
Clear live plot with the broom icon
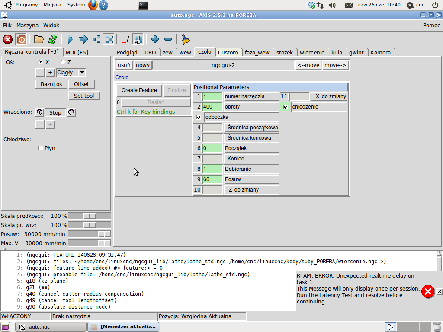pyautogui.click(x=186, y=39)
